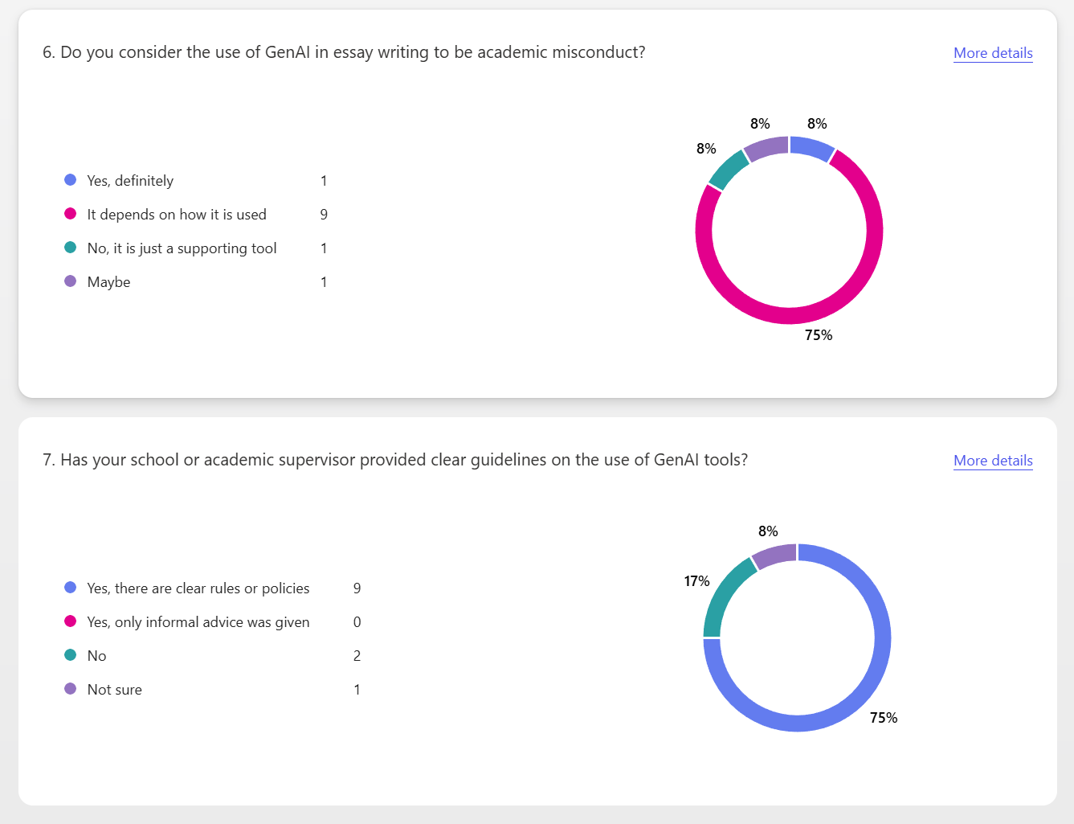Click the "It depends on how it is used" legend label
1074x824 pixels.
[177, 215]
